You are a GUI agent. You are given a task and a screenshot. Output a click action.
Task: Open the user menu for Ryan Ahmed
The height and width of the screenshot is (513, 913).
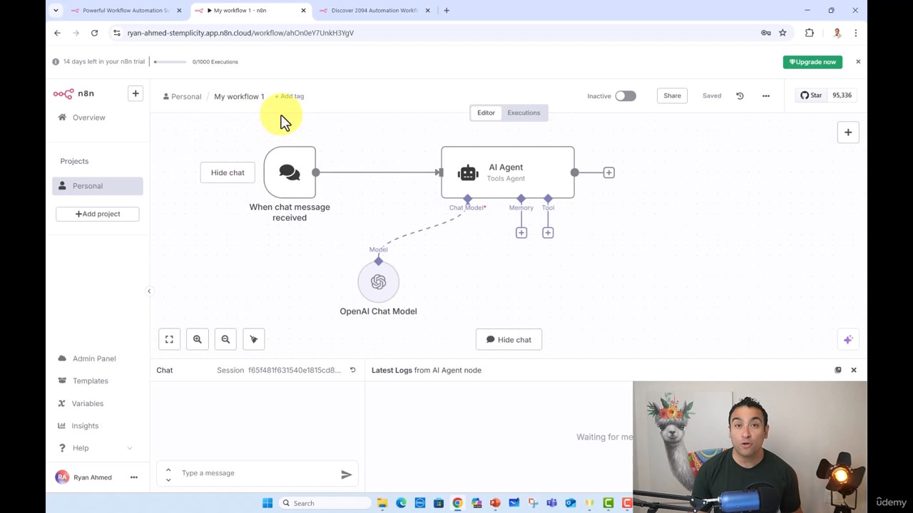pyautogui.click(x=133, y=477)
